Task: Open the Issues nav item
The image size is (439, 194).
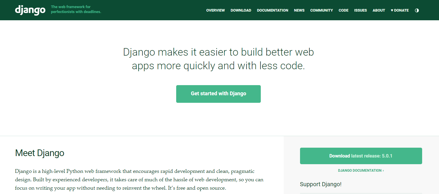Action: (x=361, y=10)
